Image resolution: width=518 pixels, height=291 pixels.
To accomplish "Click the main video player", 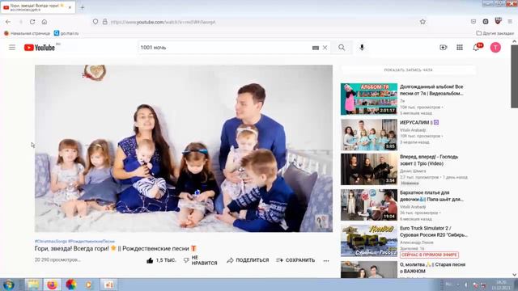I will (184, 149).
